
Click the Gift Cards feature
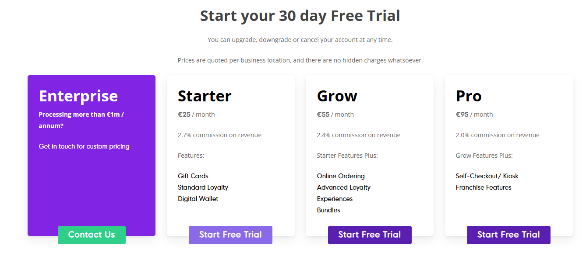[193, 176]
